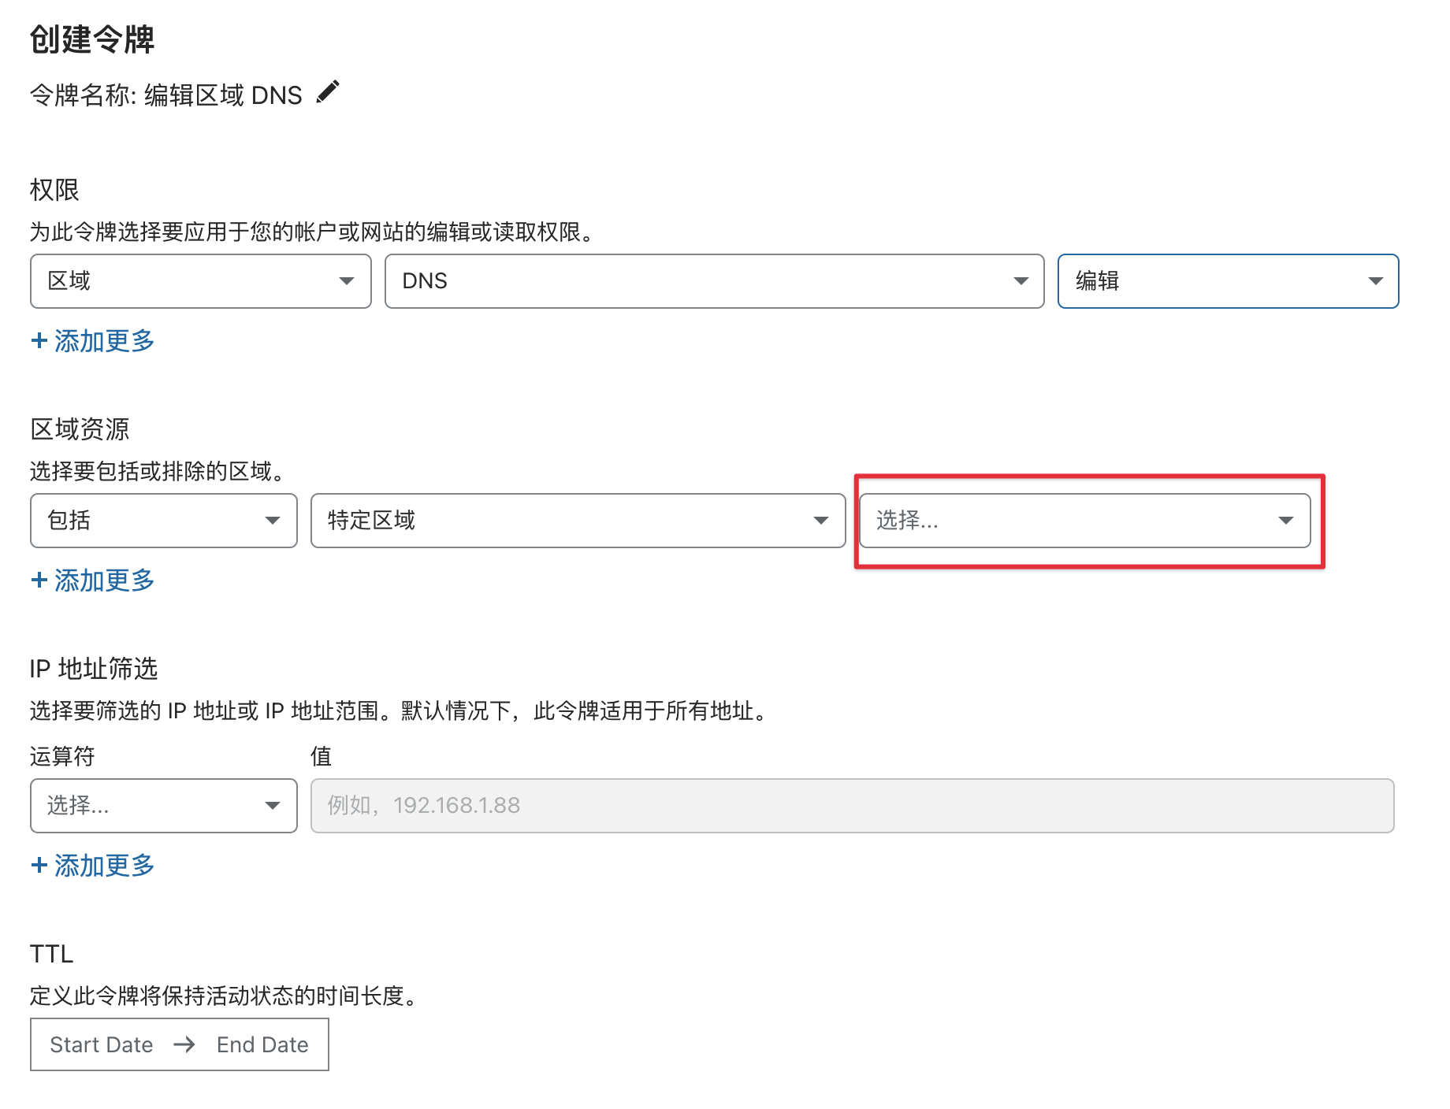Screen dimensions: 1450x1109
Task: Select the Start Date field in TTL
Action: (x=102, y=1044)
